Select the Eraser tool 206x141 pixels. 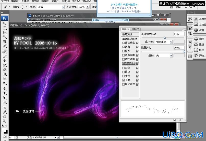(4, 69)
